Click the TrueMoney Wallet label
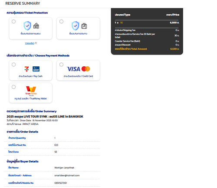 (x=30, y=98)
